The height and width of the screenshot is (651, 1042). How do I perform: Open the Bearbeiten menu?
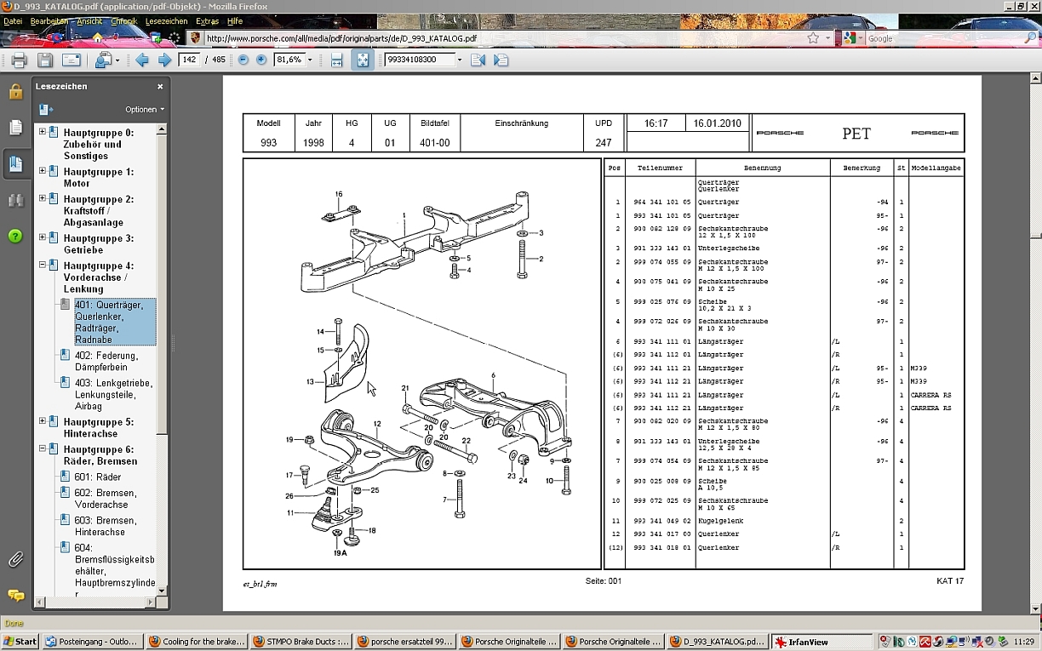(x=49, y=20)
